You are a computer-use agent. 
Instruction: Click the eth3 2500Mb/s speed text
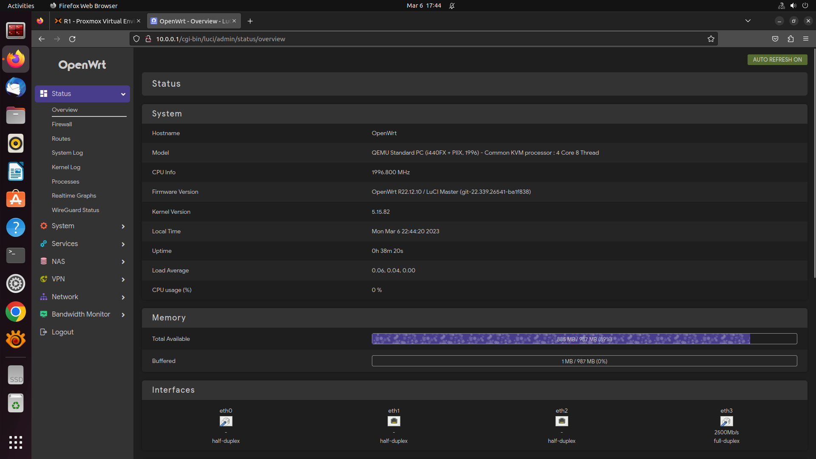coord(726,432)
